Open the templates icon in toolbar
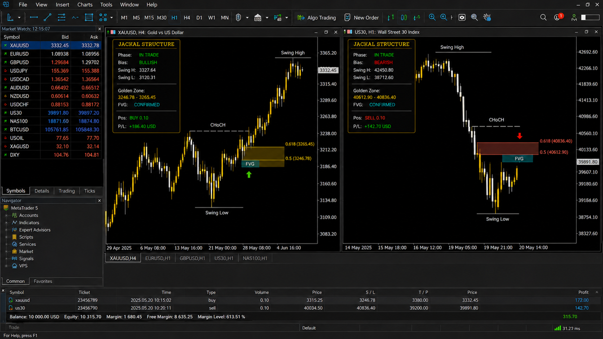The image size is (603, 339). pyautogui.click(x=278, y=17)
